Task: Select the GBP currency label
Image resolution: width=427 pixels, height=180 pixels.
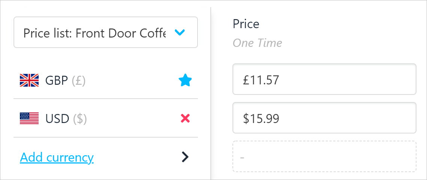Action: point(57,80)
